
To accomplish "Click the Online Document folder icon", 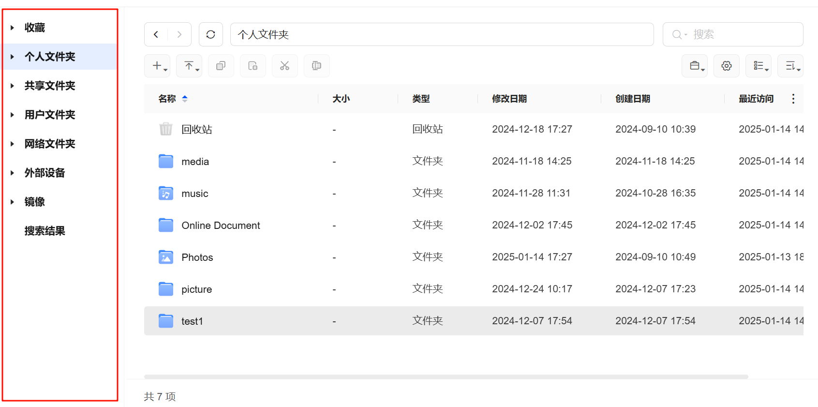I will tap(166, 225).
